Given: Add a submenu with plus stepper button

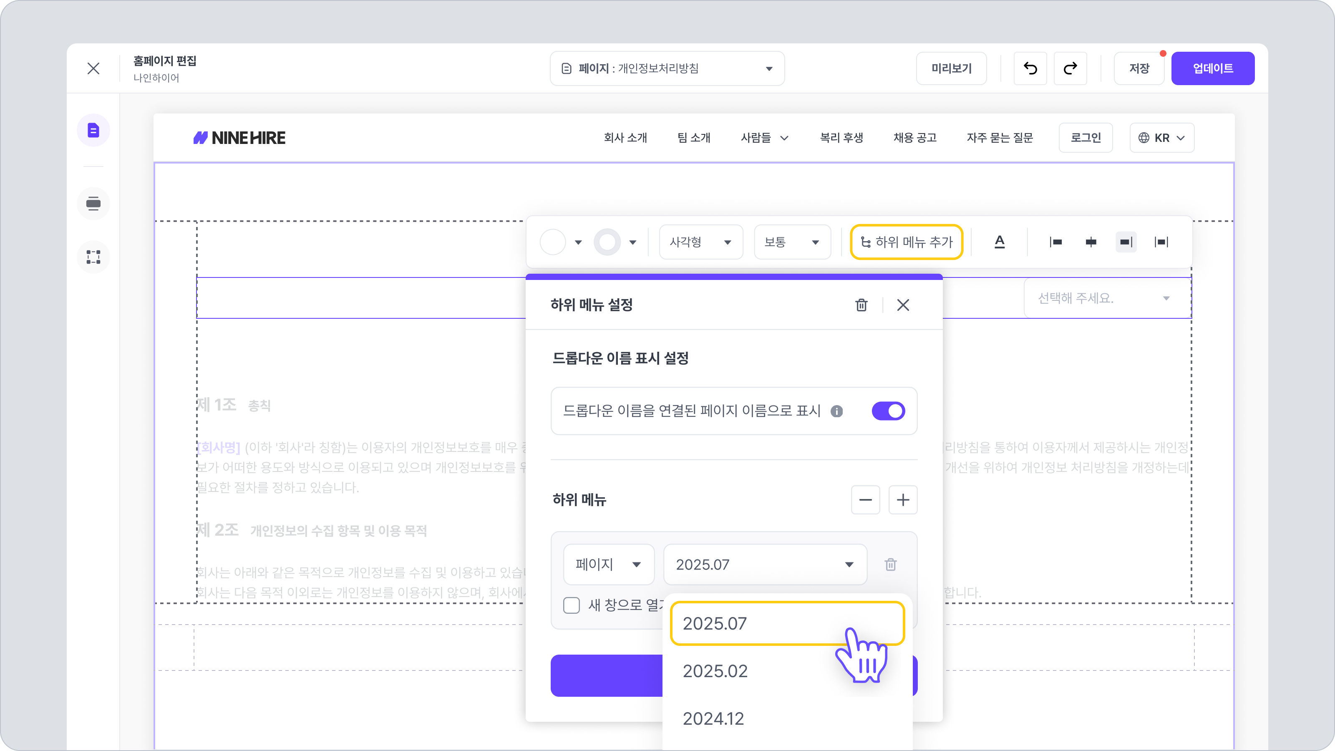Looking at the screenshot, I should pos(903,500).
